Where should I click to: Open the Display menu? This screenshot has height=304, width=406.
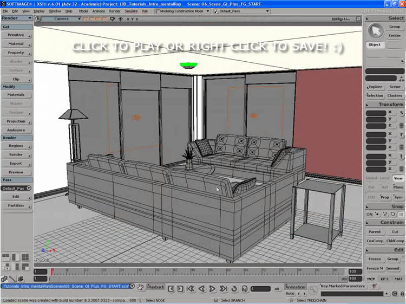tap(39, 11)
